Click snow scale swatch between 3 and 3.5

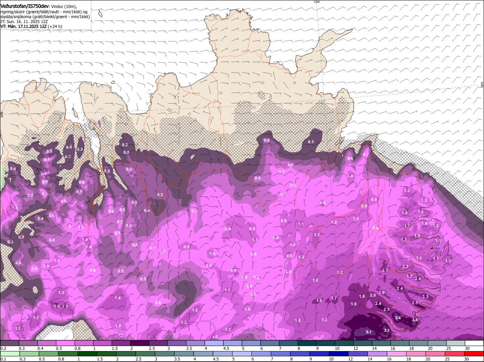click(x=177, y=343)
